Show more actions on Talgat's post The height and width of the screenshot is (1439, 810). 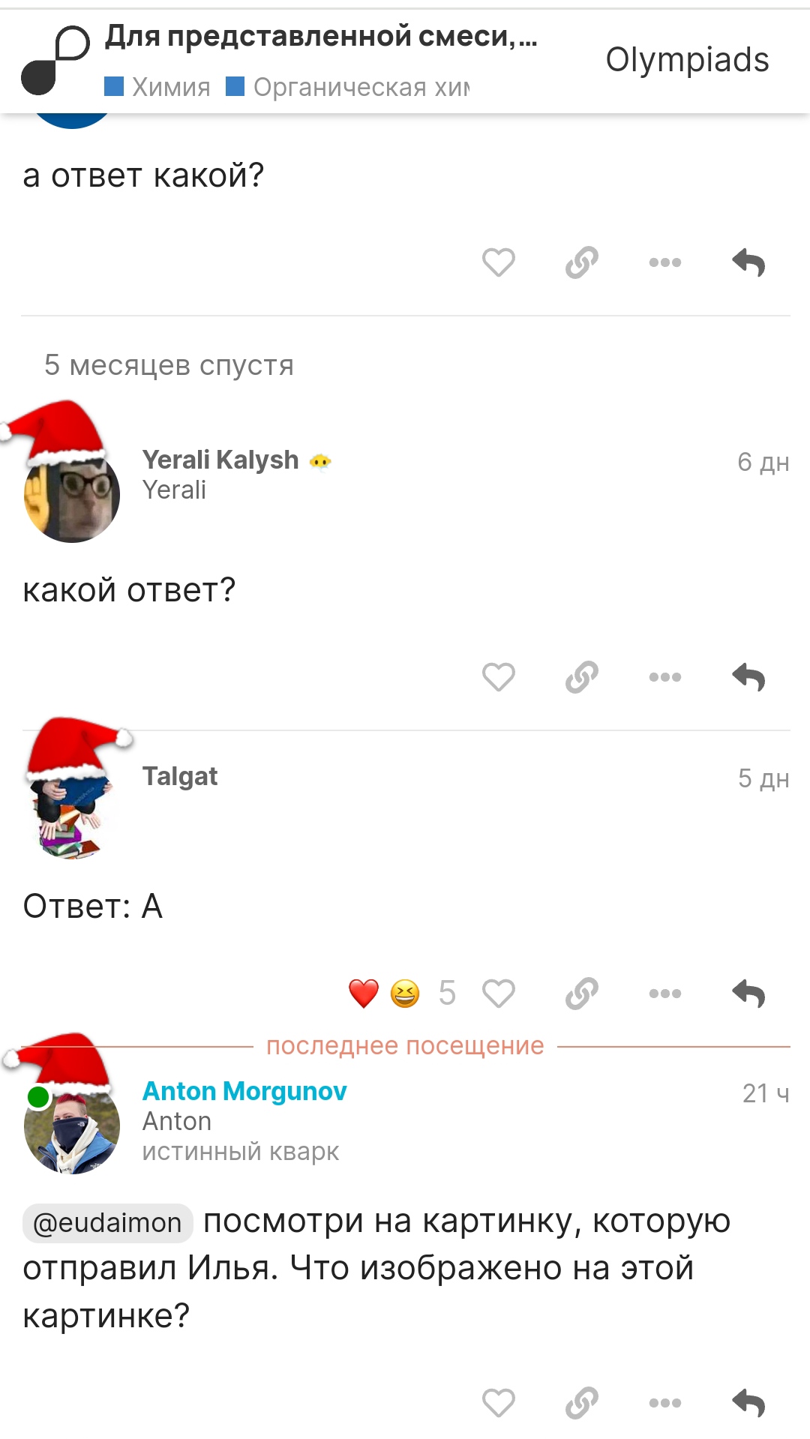pos(665,994)
